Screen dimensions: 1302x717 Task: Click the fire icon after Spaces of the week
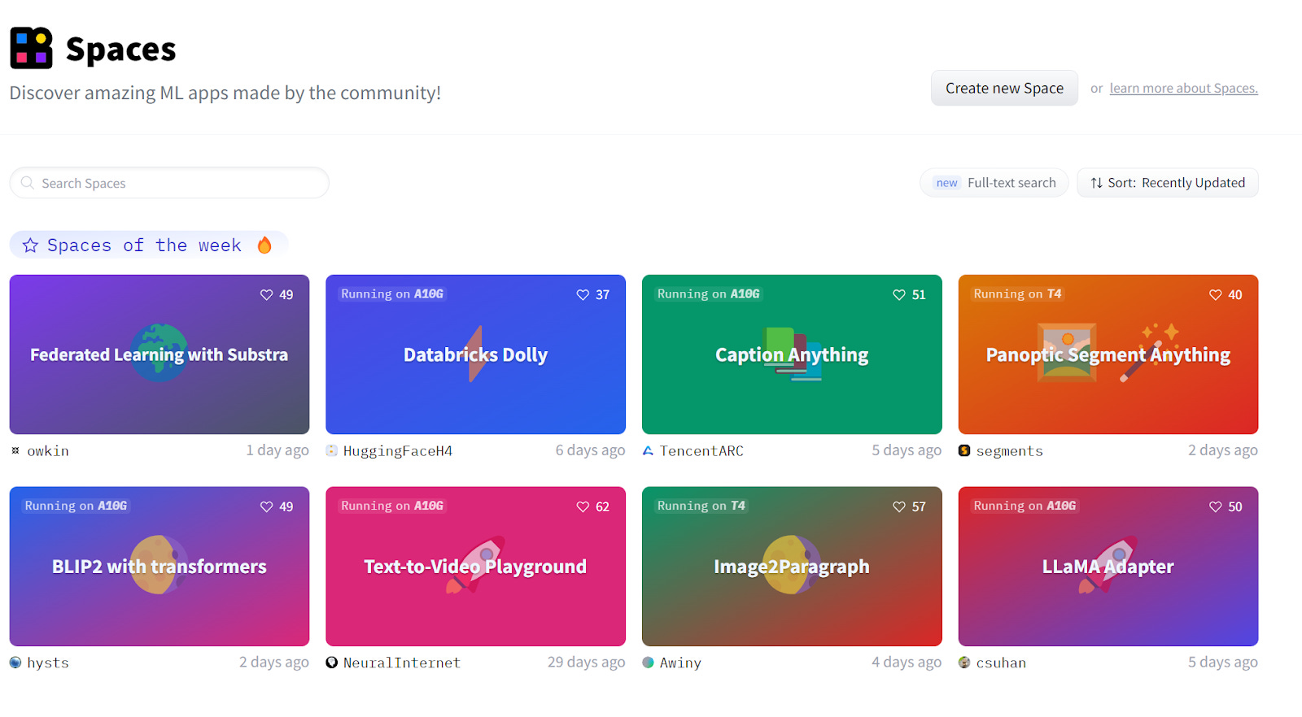pos(264,246)
